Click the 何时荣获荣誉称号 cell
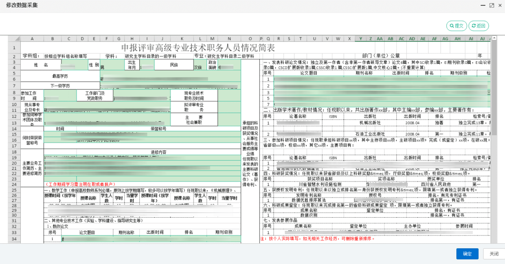The image size is (505, 264). click(32, 140)
